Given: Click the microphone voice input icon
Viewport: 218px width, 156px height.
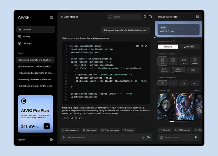Looking at the screenshot, I should click(143, 137).
